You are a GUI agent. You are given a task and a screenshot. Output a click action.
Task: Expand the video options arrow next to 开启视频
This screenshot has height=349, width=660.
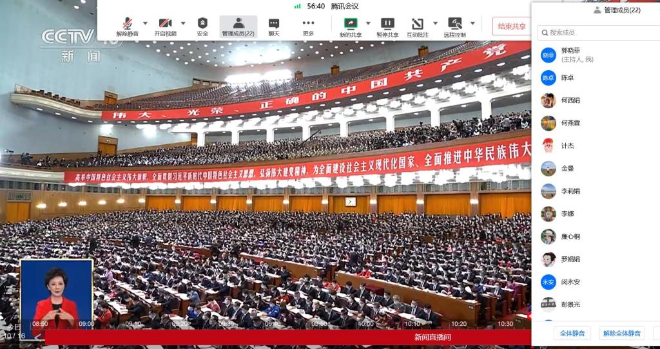click(x=183, y=23)
